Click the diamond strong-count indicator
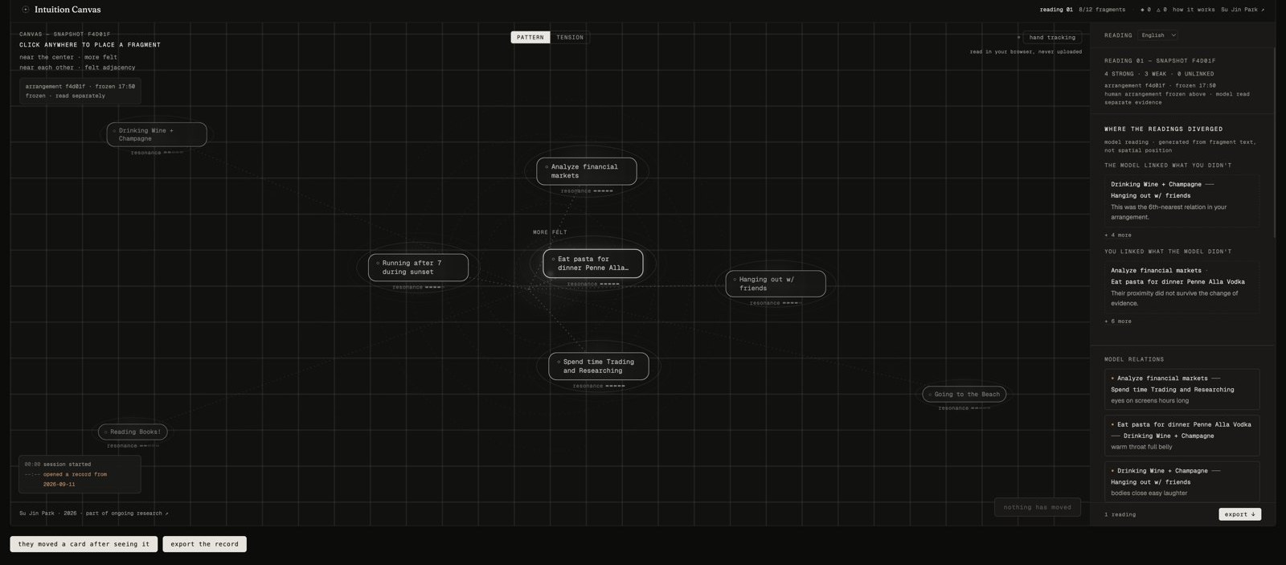The width and height of the screenshot is (1286, 565). point(1145,10)
